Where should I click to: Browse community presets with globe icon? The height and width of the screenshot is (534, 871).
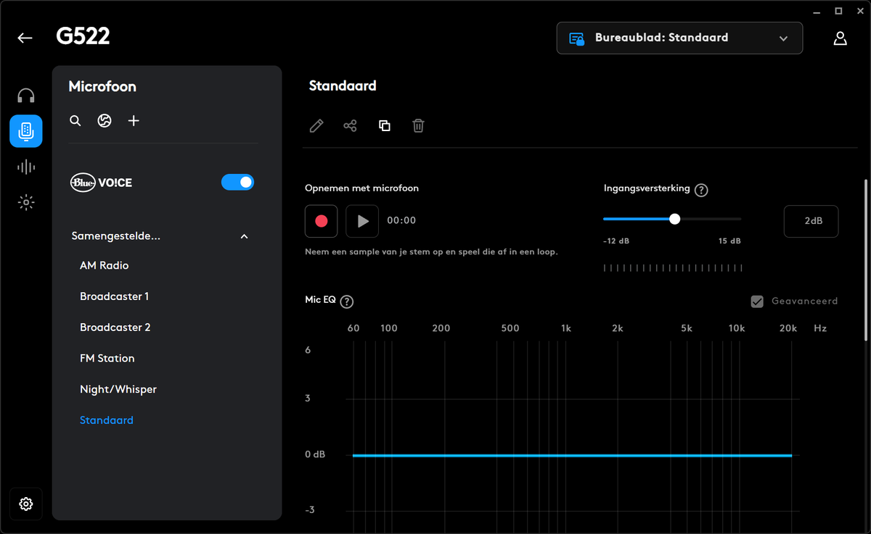click(105, 121)
